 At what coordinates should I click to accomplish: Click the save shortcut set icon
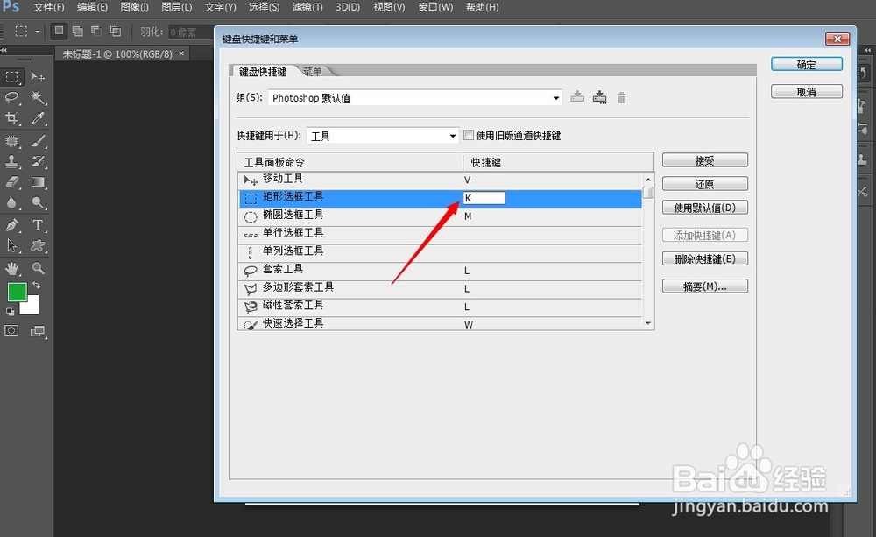[599, 97]
